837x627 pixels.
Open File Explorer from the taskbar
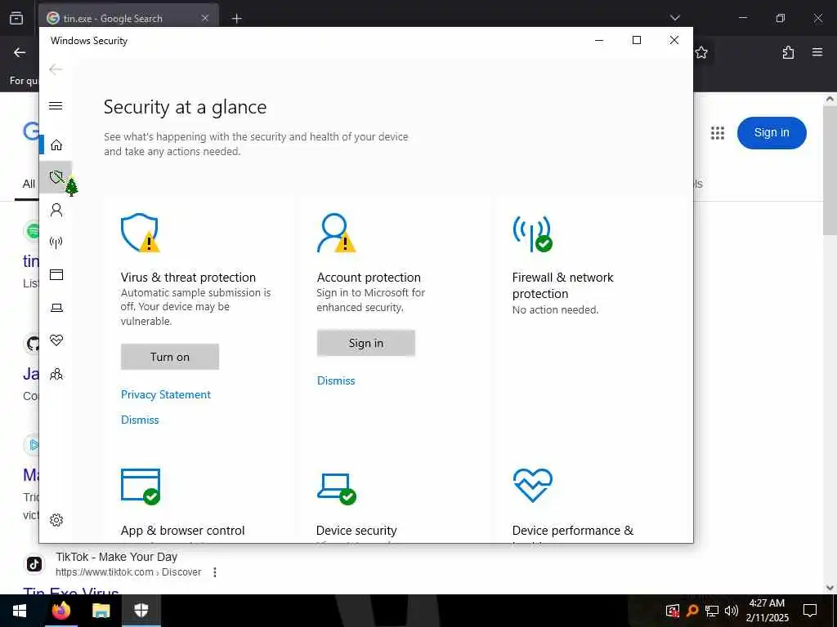click(x=101, y=611)
